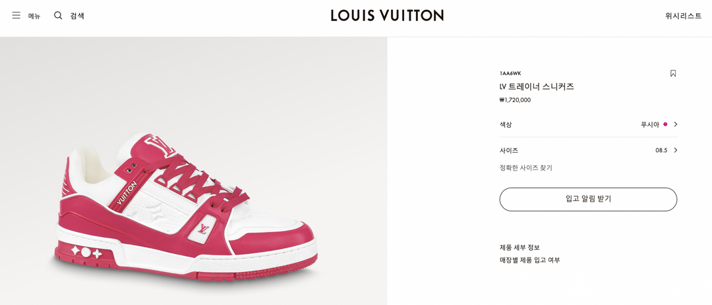Image resolution: width=712 pixels, height=305 pixels.
Task: Click the 메뉴 label
Action: point(34,16)
